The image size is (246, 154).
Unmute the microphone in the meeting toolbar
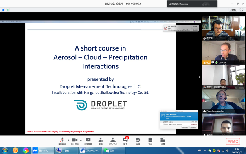pyautogui.click(x=62, y=141)
